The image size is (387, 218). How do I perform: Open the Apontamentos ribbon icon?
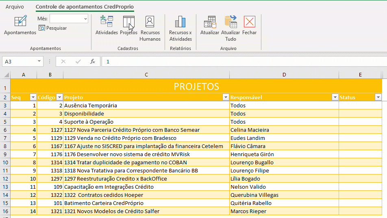20,21
